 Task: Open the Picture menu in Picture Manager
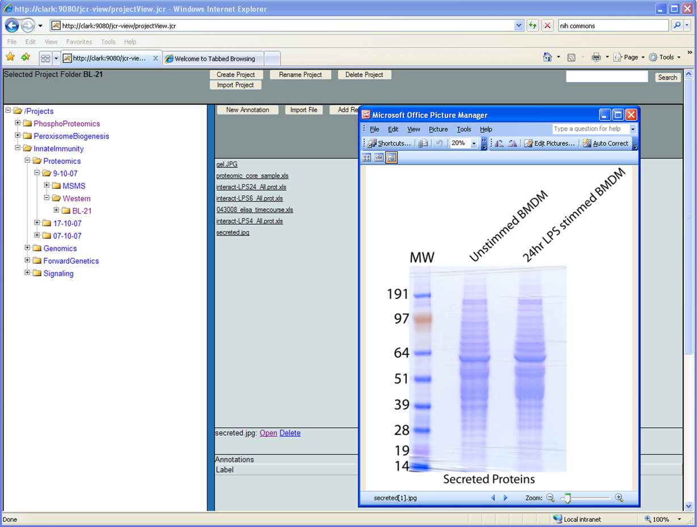(x=438, y=129)
